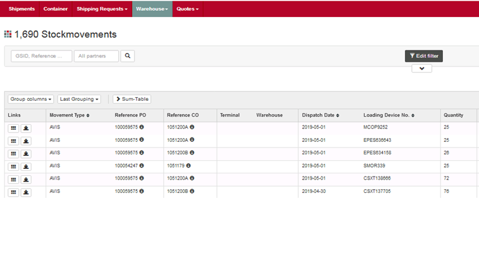Expand filter panel with chevron below Edit filter
Image resolution: width=479 pixels, height=261 pixels.
coord(421,69)
